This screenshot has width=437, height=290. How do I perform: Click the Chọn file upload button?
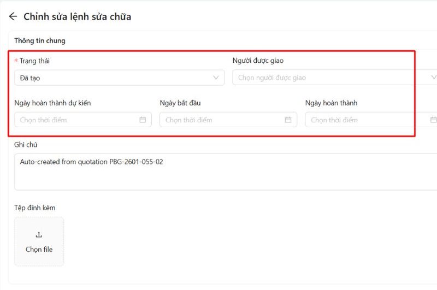pyautogui.click(x=39, y=241)
